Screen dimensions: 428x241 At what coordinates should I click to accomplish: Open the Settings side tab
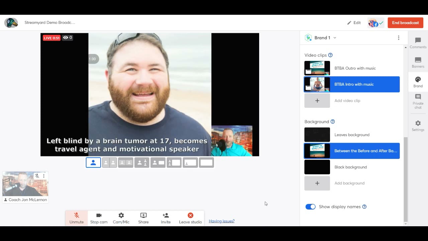point(418,126)
